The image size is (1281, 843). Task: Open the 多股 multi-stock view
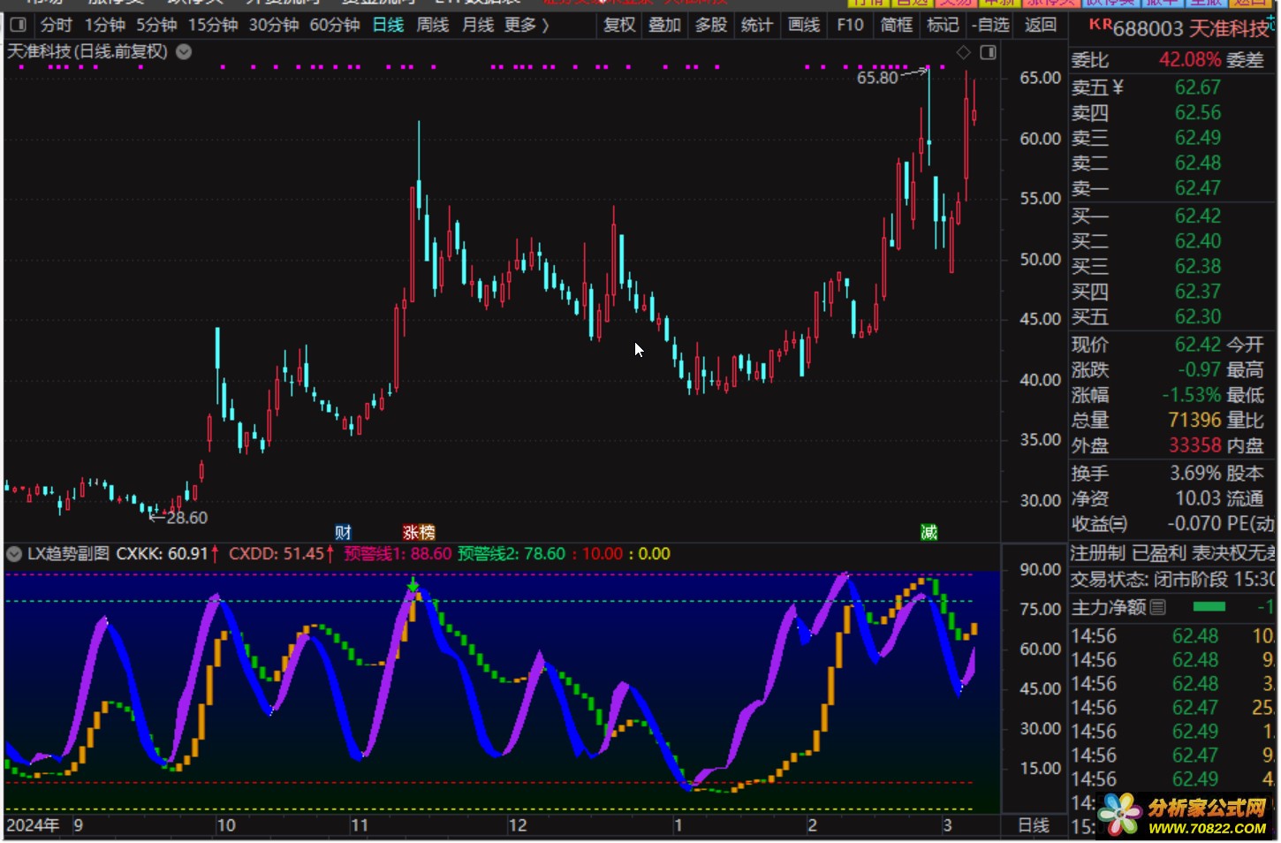point(710,25)
